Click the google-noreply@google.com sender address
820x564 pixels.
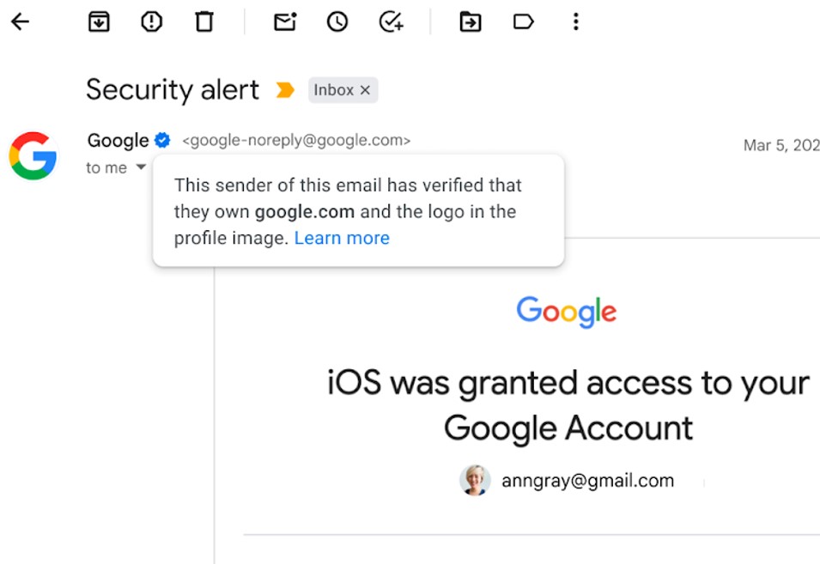click(296, 141)
